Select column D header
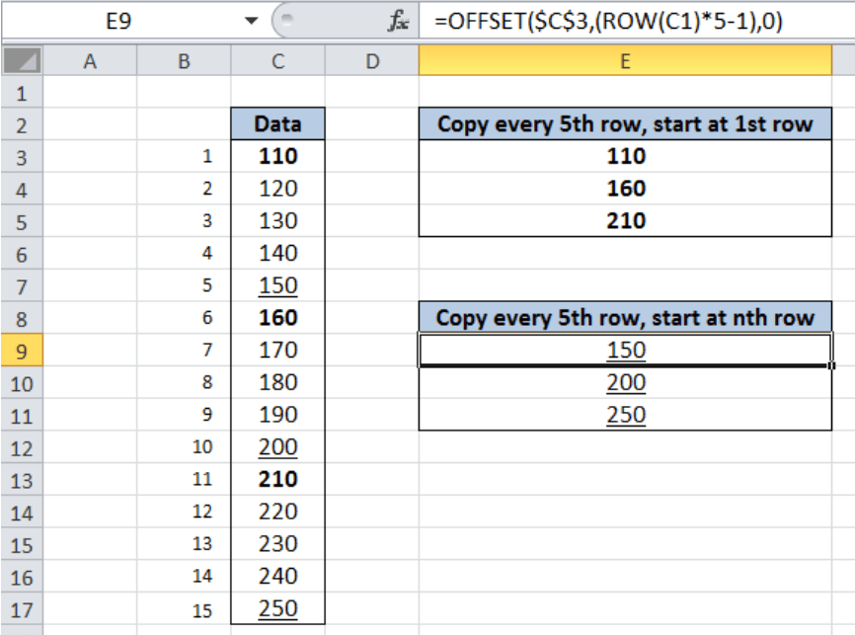 pos(372,60)
